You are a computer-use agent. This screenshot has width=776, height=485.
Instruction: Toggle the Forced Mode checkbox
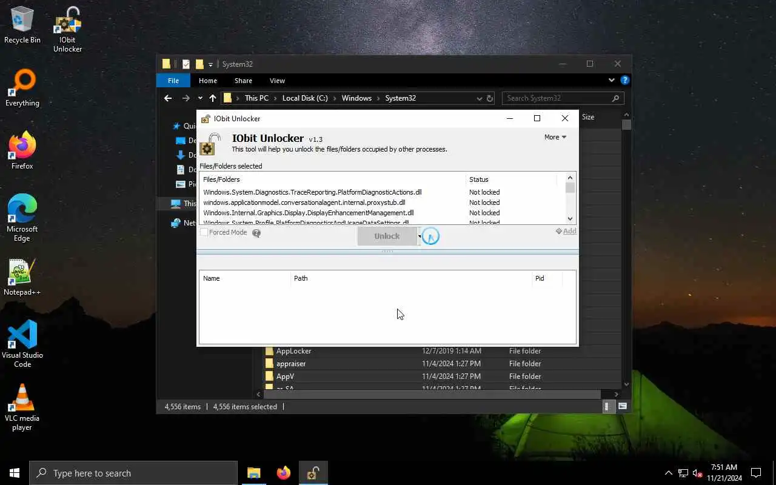204,232
